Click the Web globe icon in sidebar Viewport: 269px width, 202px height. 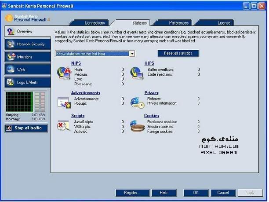[x=11, y=70]
